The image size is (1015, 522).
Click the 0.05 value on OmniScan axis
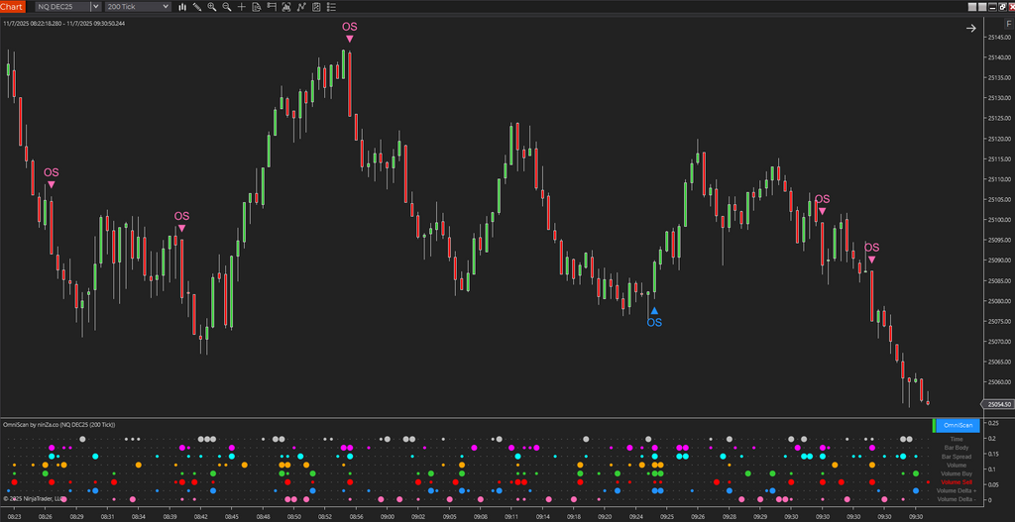point(993,484)
